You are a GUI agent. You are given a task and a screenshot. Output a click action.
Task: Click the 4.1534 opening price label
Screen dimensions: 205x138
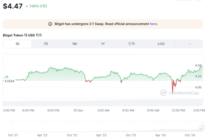(x=9, y=81)
